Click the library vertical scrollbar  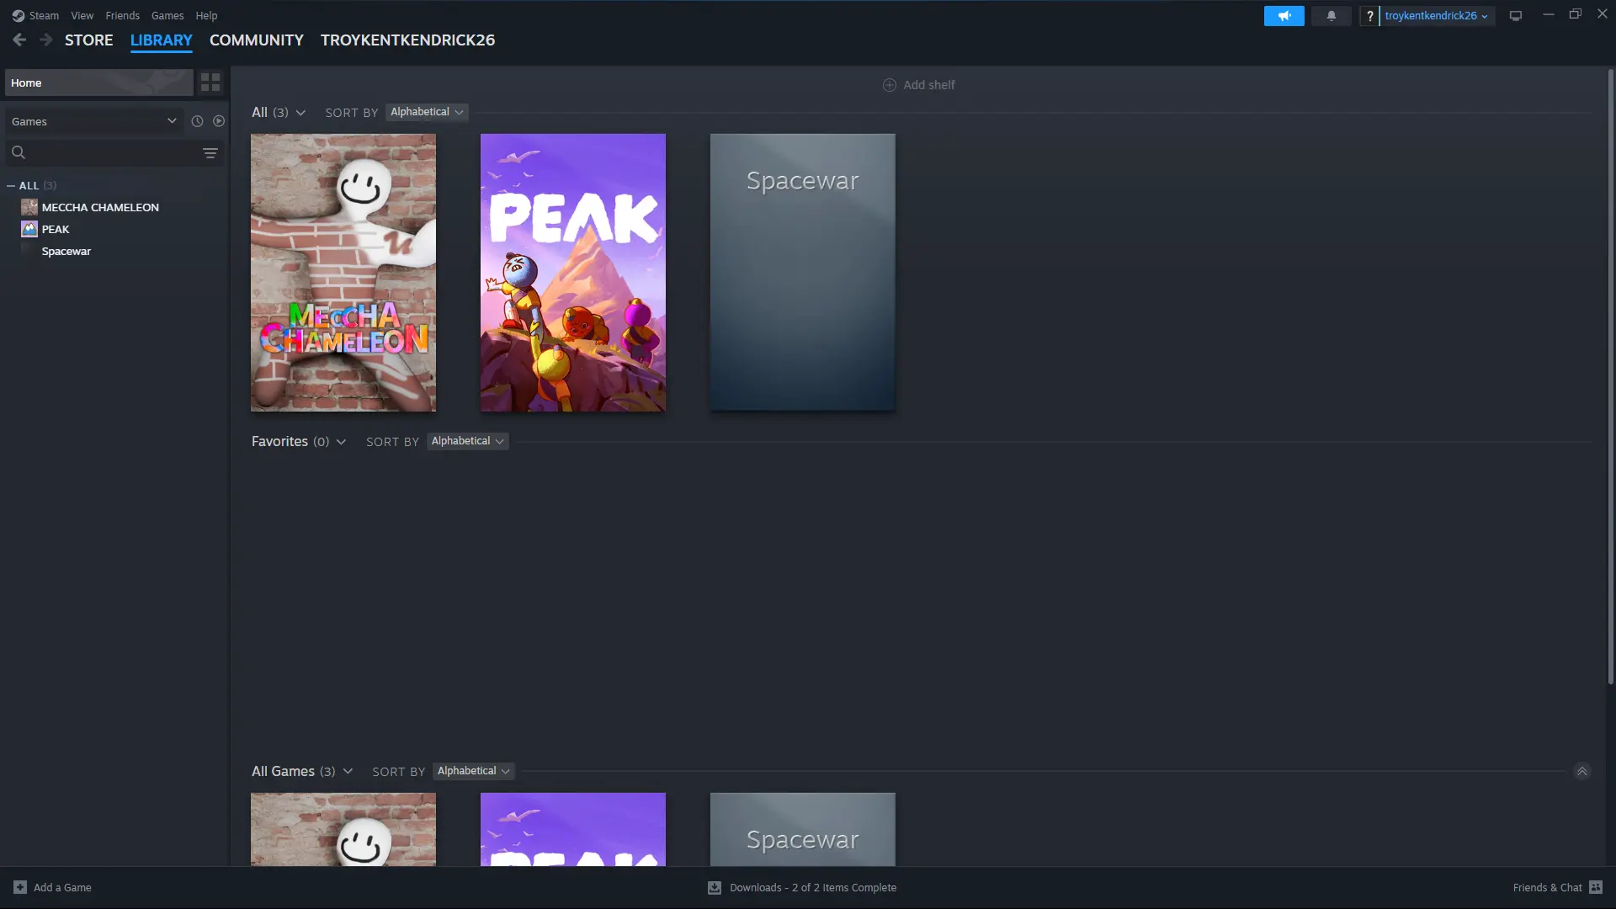[x=1611, y=376]
